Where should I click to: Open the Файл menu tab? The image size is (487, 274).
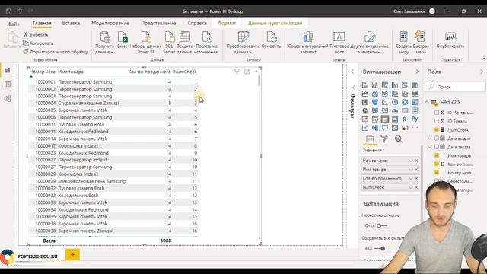click(14, 24)
